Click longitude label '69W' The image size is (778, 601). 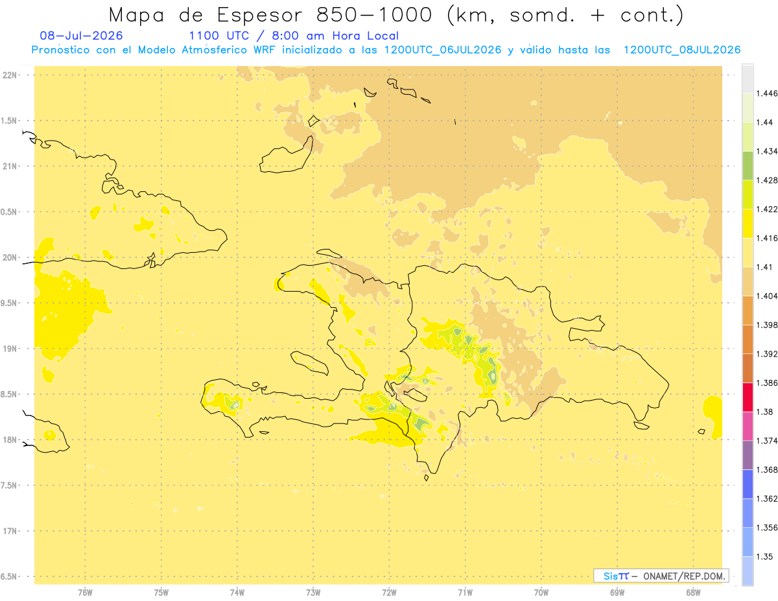[x=617, y=592]
